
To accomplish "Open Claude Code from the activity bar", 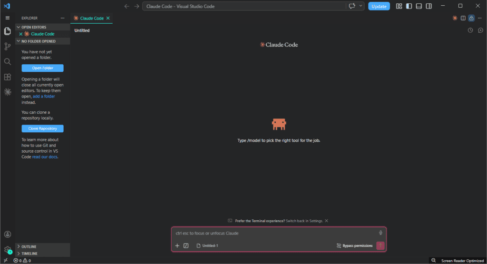I will 7,92.
